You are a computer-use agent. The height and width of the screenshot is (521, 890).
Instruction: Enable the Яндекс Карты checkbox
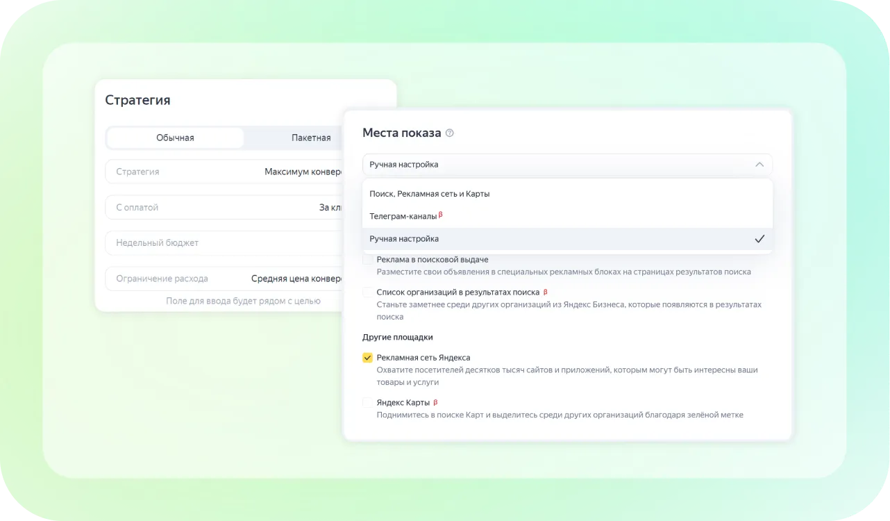[x=368, y=403]
